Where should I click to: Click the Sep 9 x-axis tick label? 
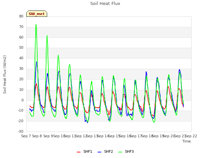click(x=48, y=136)
